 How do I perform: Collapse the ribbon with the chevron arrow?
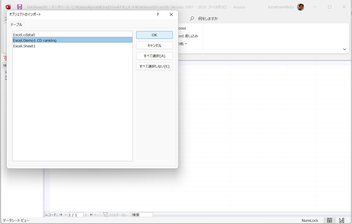tap(344, 49)
